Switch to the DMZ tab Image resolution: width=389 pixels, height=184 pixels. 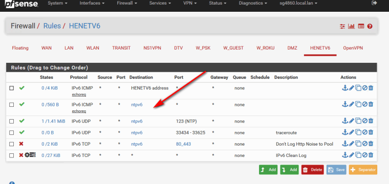tap(292, 48)
